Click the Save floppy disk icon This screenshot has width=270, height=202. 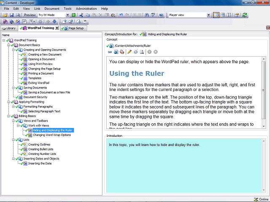point(11,15)
